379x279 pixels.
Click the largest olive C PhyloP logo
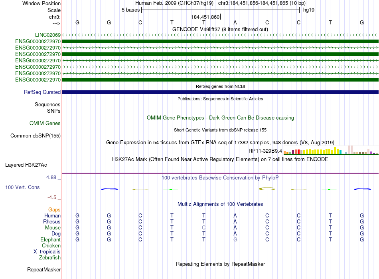click(267, 189)
